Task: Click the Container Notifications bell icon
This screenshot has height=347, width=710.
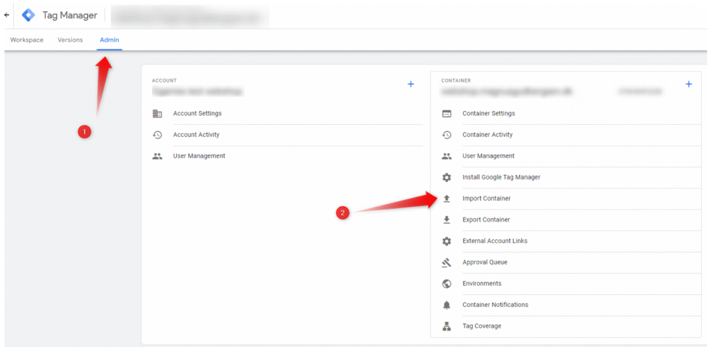Action: 447,305
